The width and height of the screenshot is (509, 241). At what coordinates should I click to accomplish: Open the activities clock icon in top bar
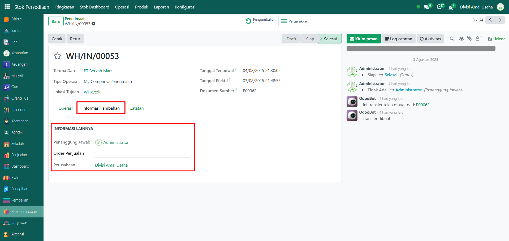click(x=440, y=7)
